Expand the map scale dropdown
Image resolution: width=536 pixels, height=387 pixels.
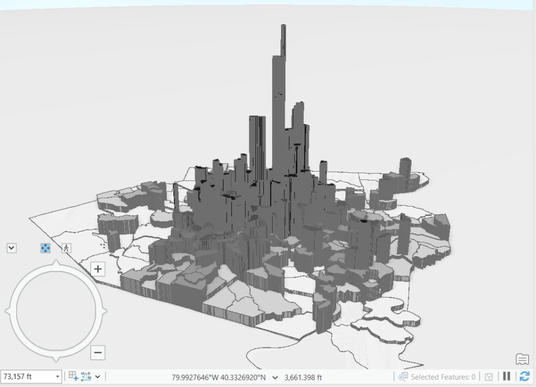tap(58, 377)
